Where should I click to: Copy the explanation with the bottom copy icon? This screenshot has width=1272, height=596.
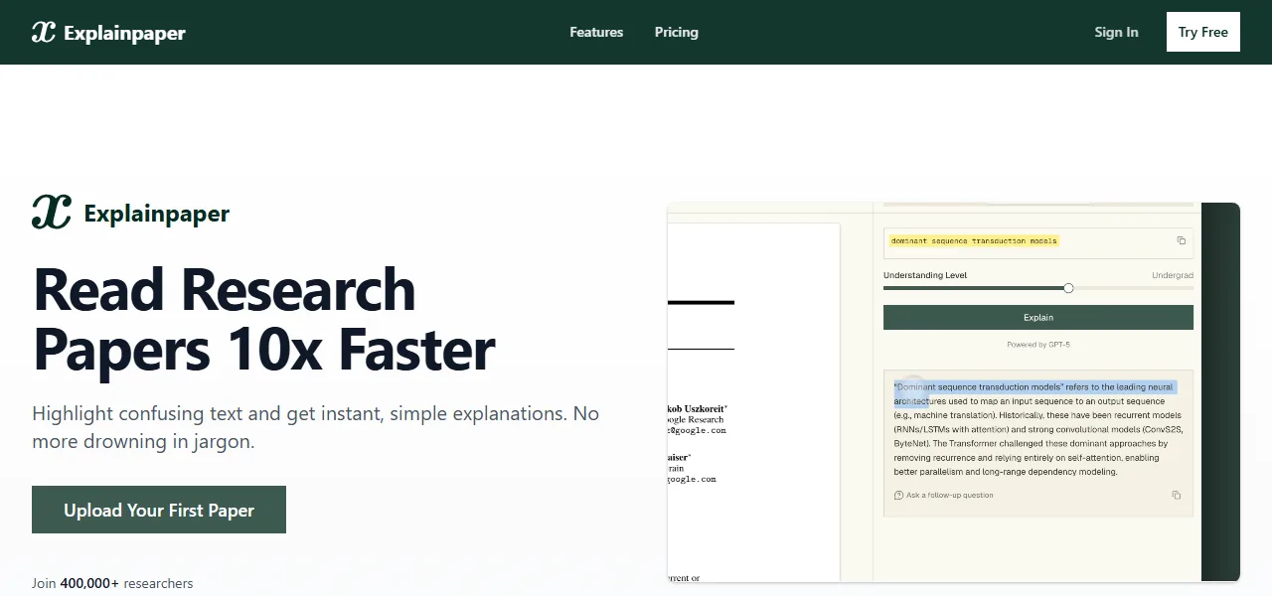click(x=1177, y=495)
